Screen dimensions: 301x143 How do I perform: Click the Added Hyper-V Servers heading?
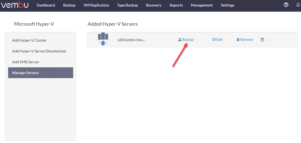[113, 24]
